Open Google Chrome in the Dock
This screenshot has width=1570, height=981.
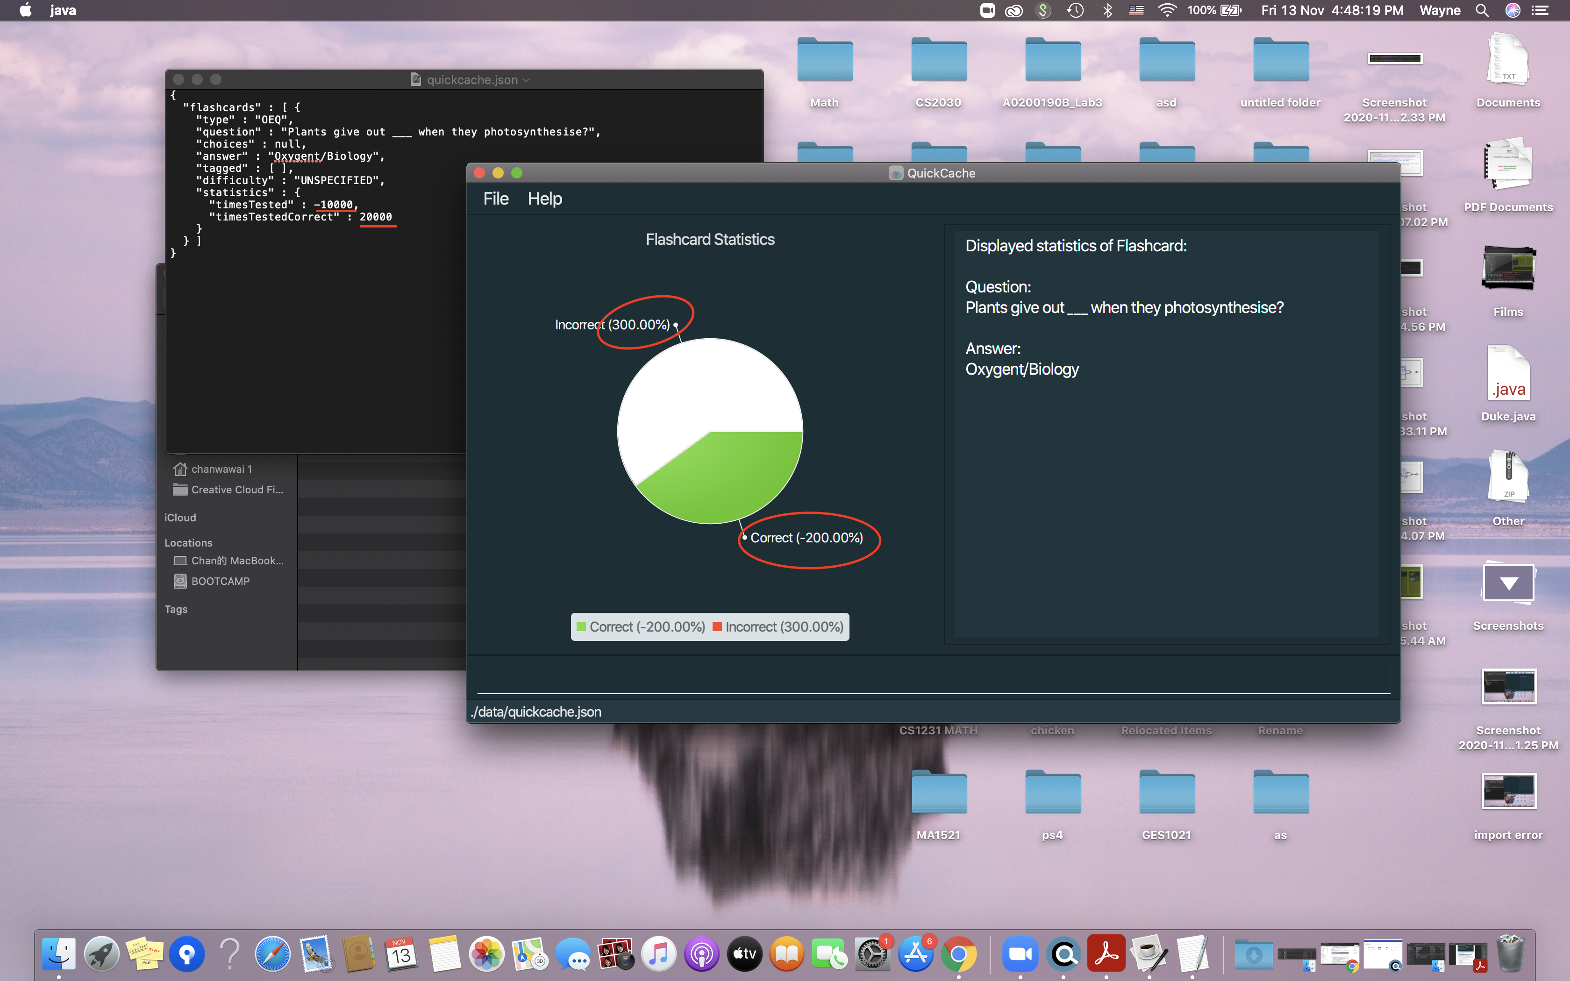(959, 954)
